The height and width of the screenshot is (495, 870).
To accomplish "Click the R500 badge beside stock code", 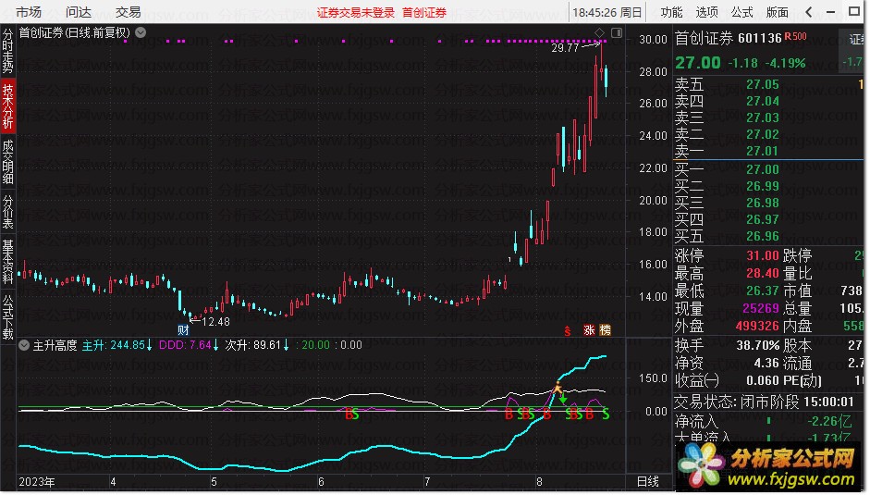I will 796,37.
